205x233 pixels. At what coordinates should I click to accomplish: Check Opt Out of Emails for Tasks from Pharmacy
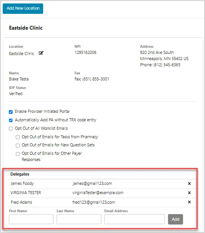pos(18,137)
